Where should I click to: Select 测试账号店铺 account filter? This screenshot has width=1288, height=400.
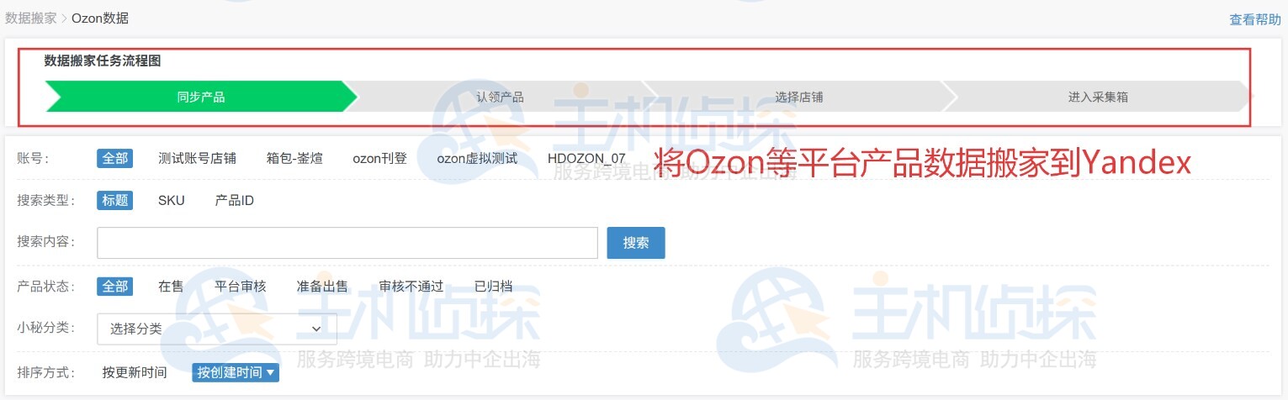coord(197,158)
